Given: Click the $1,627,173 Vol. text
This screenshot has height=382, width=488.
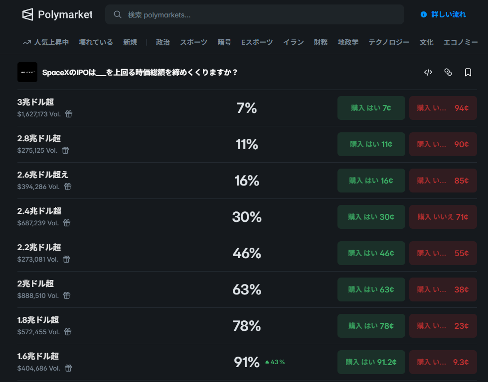Looking at the screenshot, I should tap(39, 114).
